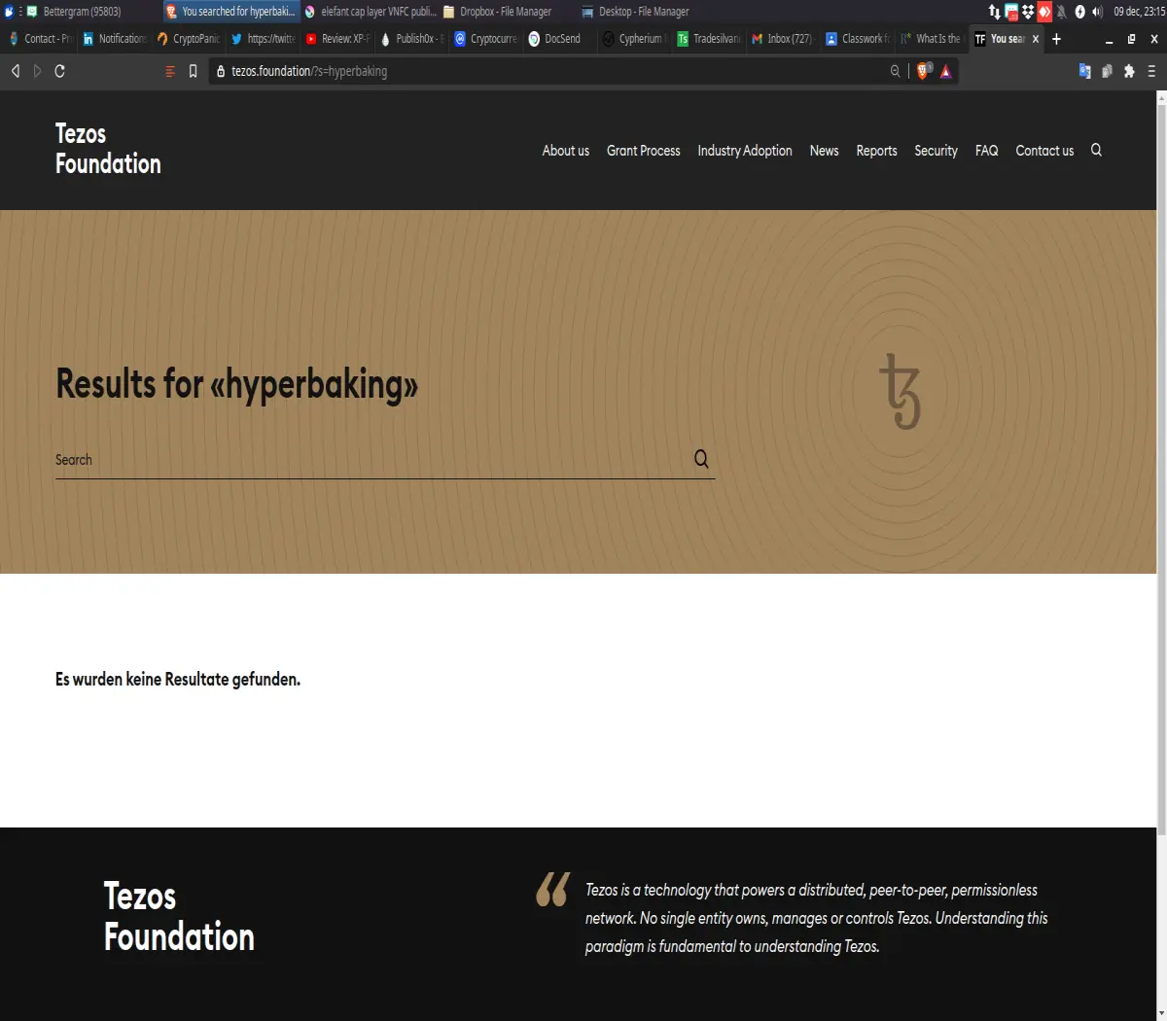This screenshot has height=1021, width=1167.
Task: Switch to the 'elefant cap layer VNFC' taskbar window
Action: point(370,12)
